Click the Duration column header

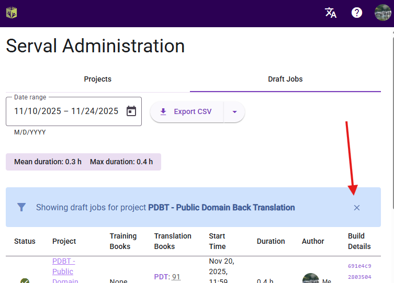(271, 241)
